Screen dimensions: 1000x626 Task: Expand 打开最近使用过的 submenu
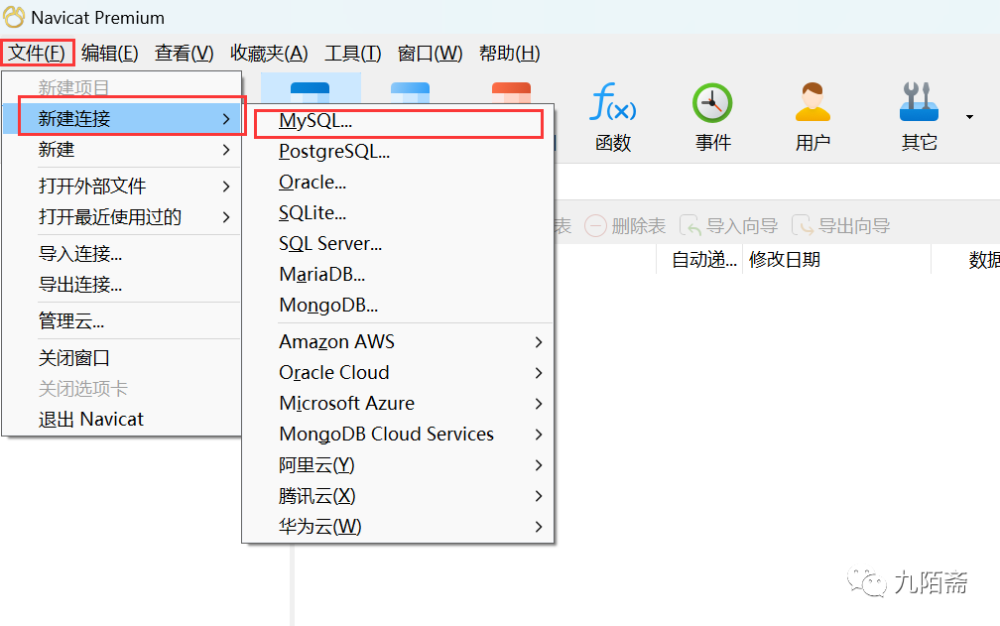[122, 216]
